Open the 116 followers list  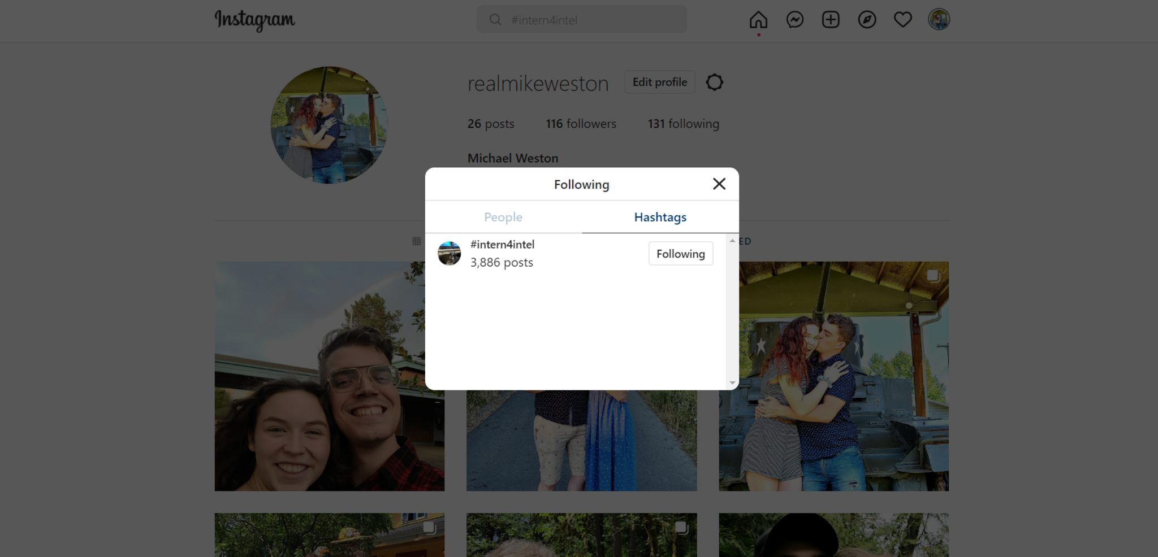581,124
